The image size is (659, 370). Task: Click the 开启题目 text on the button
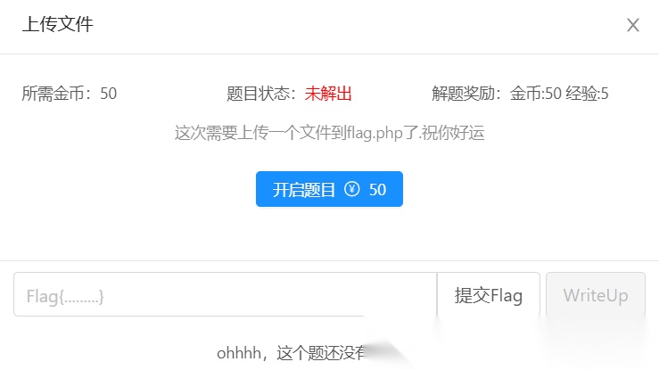click(x=304, y=189)
